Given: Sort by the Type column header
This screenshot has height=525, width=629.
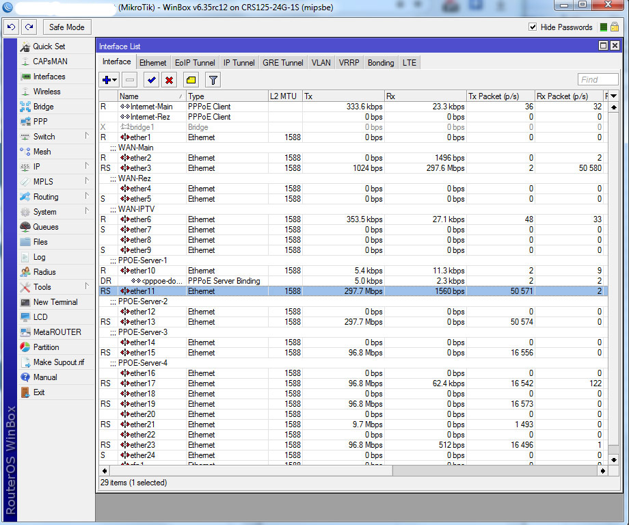Looking at the screenshot, I should click(x=227, y=96).
